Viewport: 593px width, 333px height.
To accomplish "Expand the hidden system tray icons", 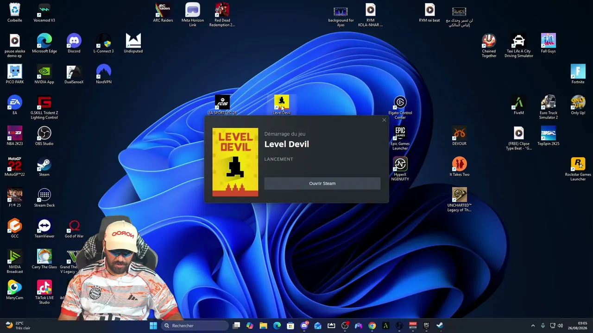I will pos(533,326).
